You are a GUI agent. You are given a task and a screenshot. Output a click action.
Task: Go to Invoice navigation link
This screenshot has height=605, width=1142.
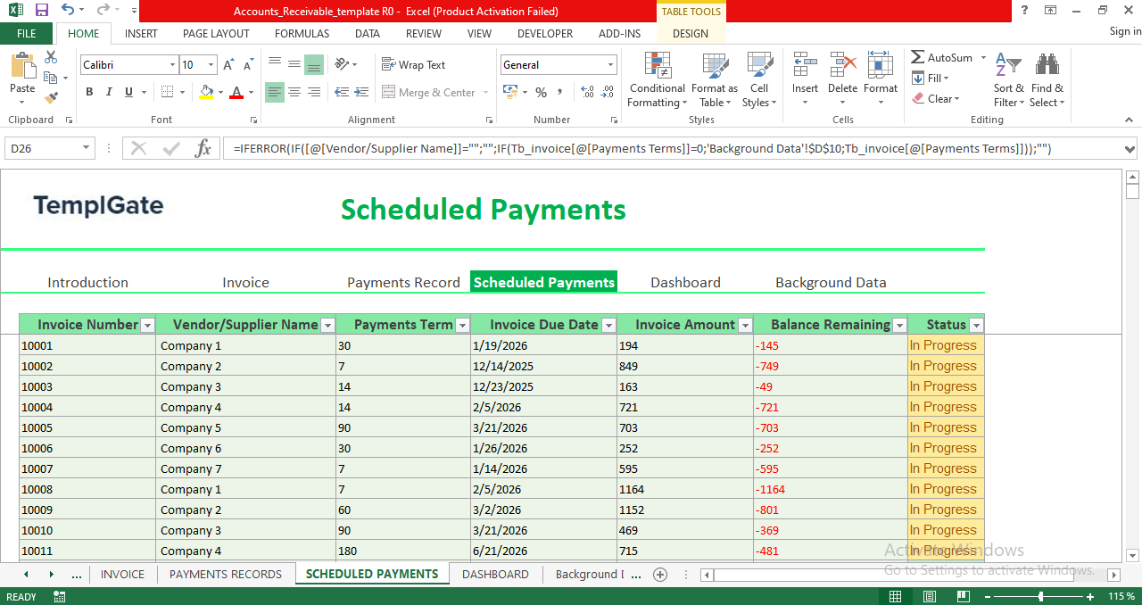(245, 282)
